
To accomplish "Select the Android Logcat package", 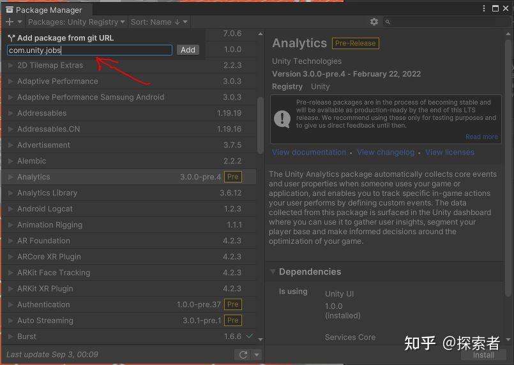I will [129, 209].
